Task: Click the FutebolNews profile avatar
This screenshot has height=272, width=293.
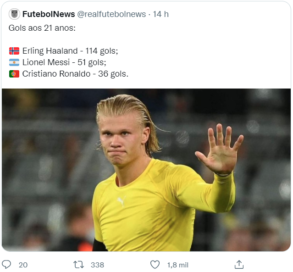Action: pyautogui.click(x=14, y=14)
